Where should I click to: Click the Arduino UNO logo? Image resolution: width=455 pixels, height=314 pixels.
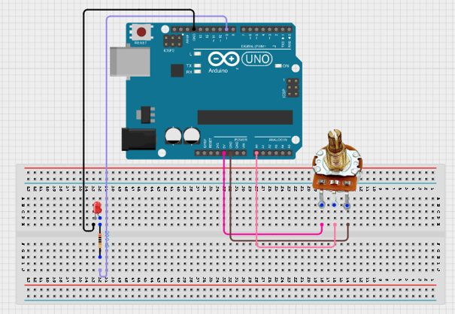(x=240, y=59)
